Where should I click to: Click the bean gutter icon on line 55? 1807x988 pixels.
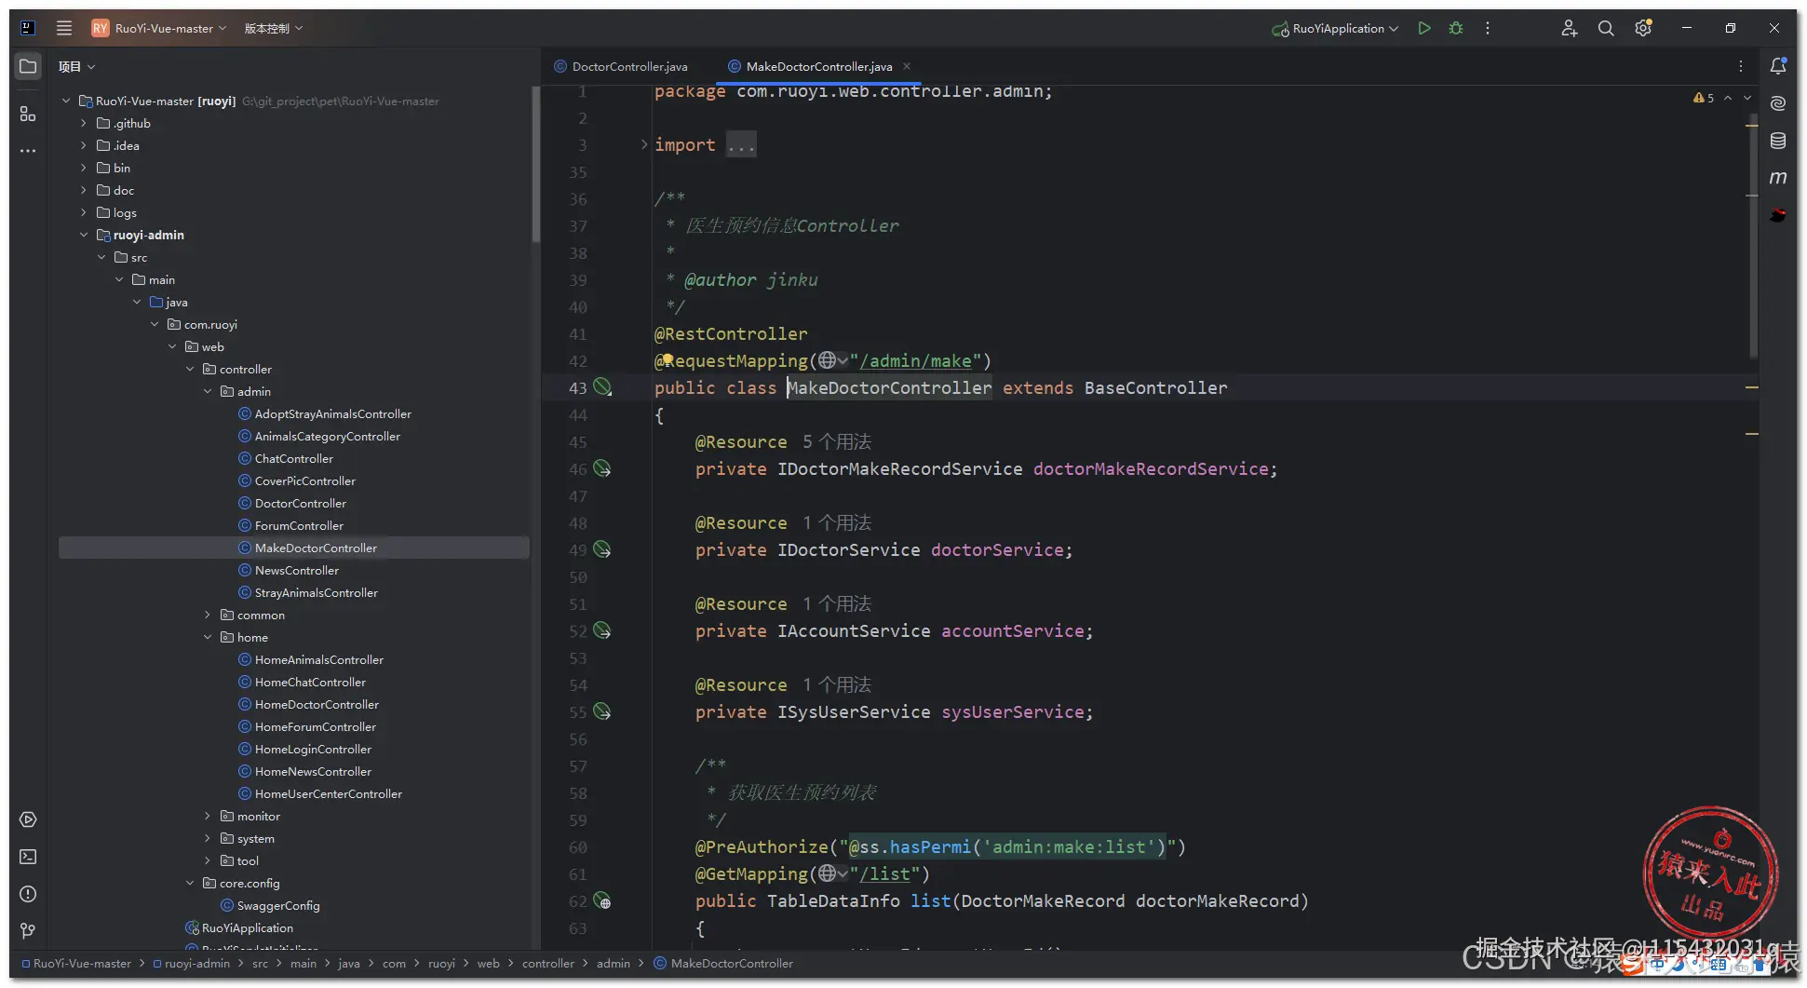[x=602, y=711]
